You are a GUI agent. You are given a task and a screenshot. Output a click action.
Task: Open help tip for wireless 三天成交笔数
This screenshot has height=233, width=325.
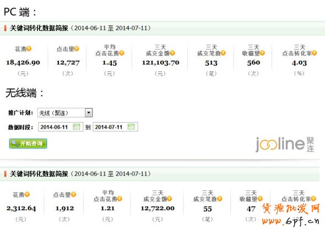220,199
